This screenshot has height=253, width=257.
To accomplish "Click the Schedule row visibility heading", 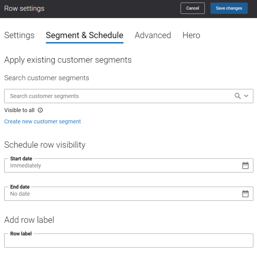I will [x=45, y=145].
